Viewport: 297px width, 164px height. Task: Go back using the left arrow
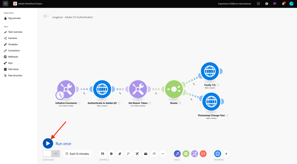point(46,16)
